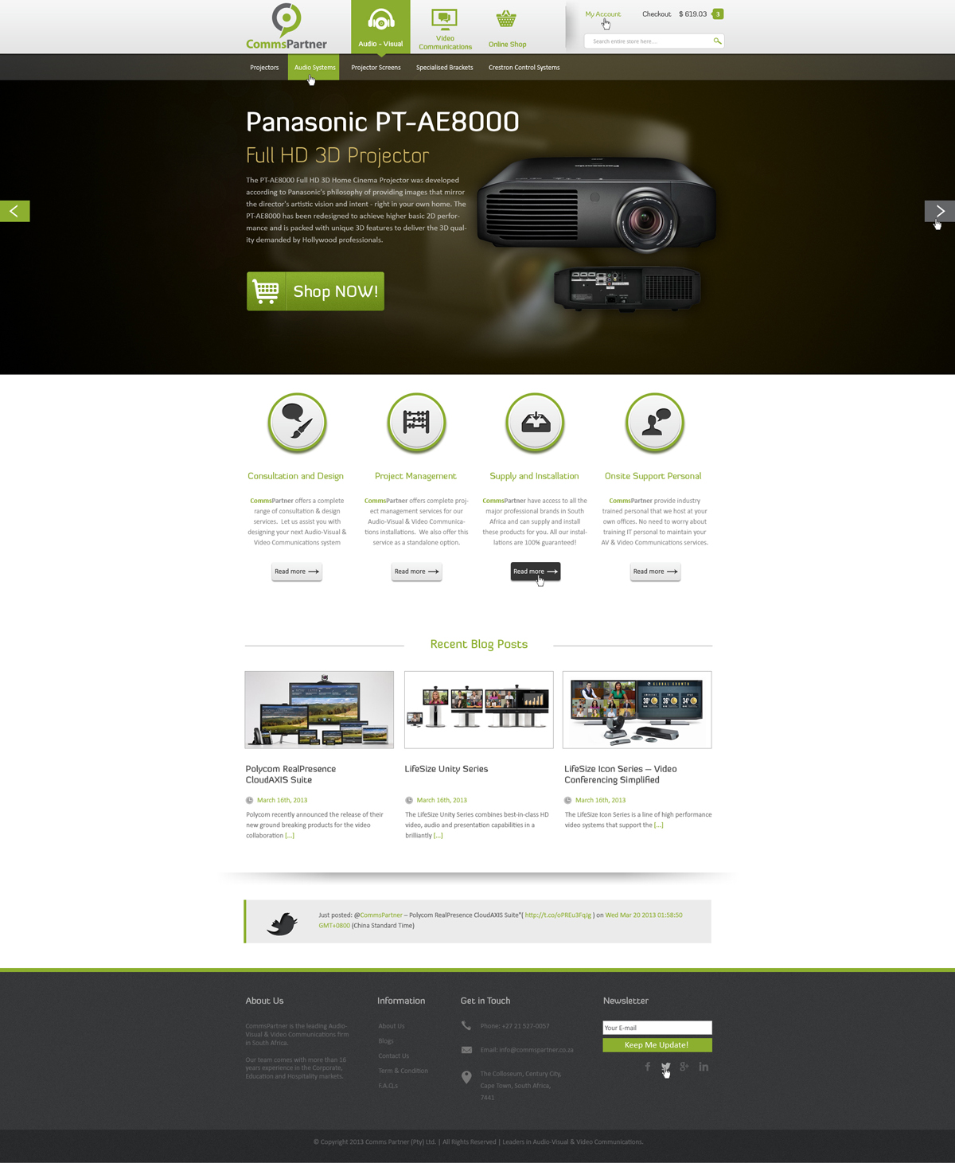Click the email envelope icon in footer
This screenshot has height=1163, width=955.
click(466, 1050)
